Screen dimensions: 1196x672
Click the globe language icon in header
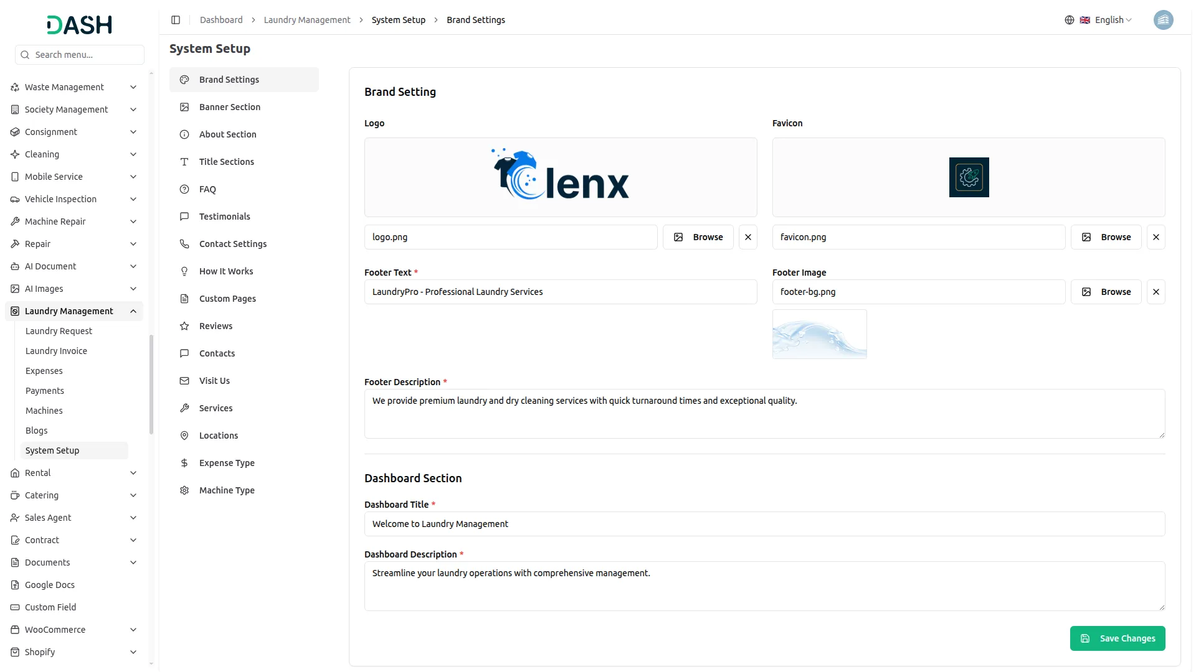coord(1069,20)
